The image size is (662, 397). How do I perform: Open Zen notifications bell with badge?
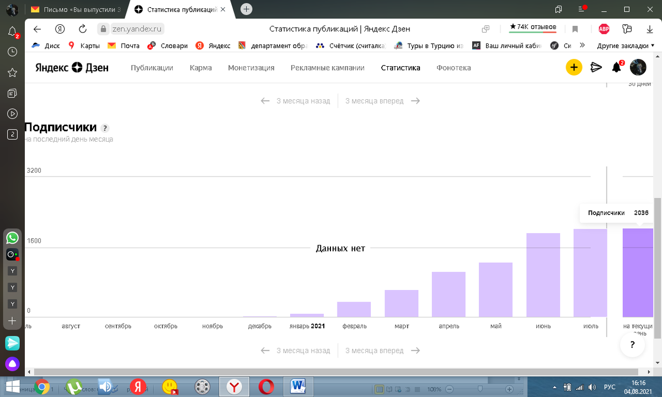point(617,67)
